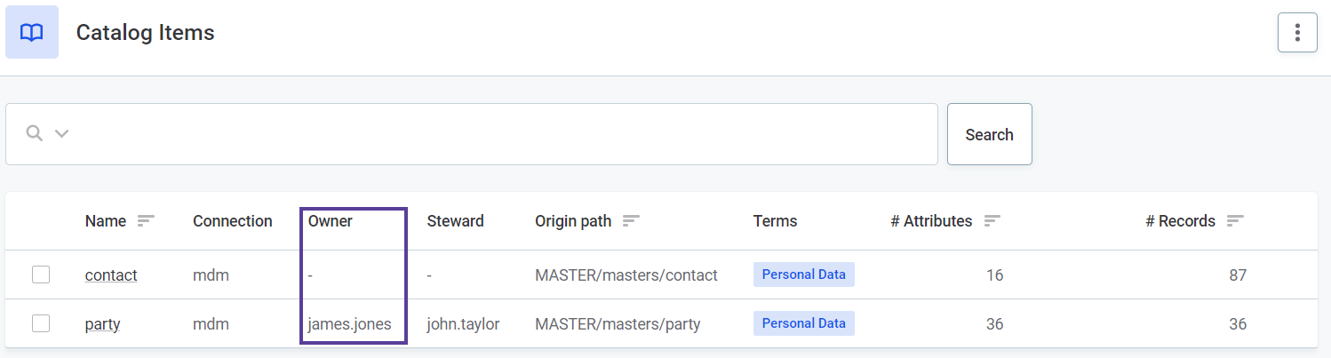1331x358 pixels.
Task: Expand the search filter dropdown chevron
Action: [61, 134]
